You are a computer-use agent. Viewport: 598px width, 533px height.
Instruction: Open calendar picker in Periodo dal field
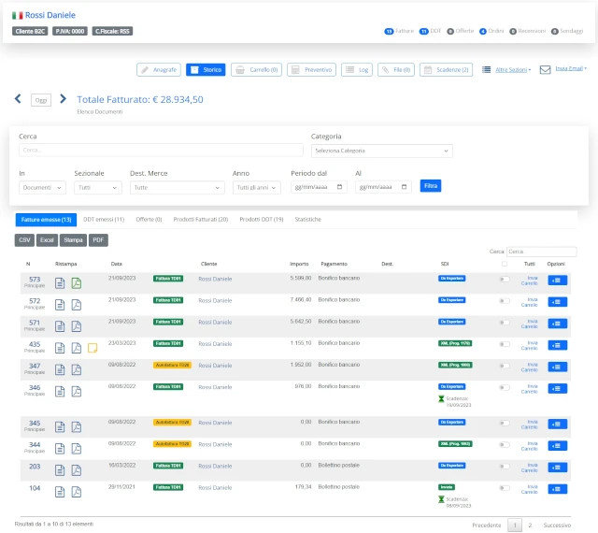(x=339, y=187)
